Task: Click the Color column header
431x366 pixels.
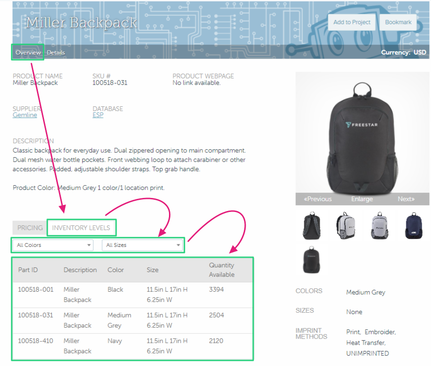Action: point(116,270)
